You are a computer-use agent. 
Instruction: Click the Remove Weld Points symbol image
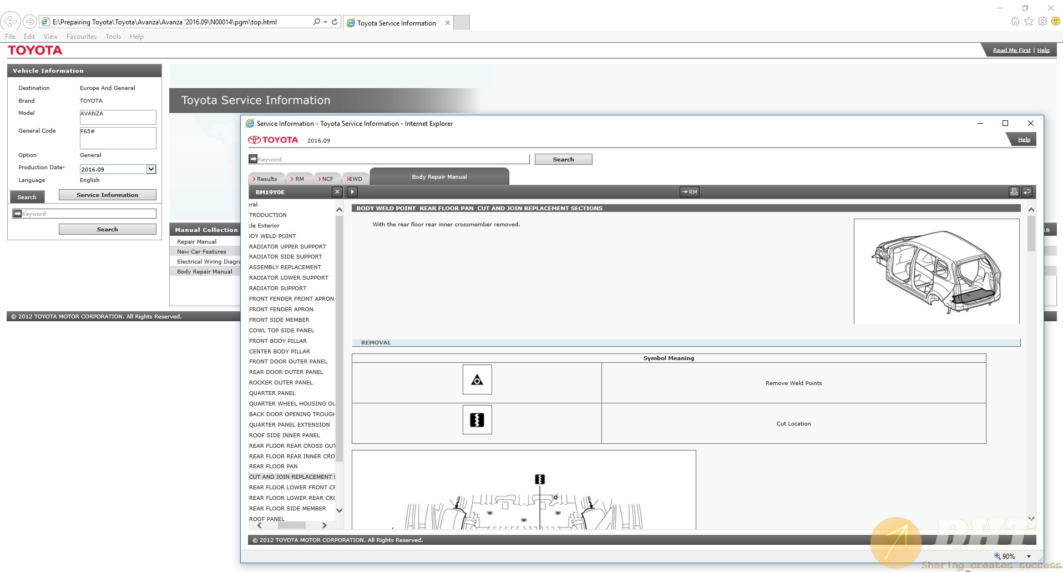477,379
